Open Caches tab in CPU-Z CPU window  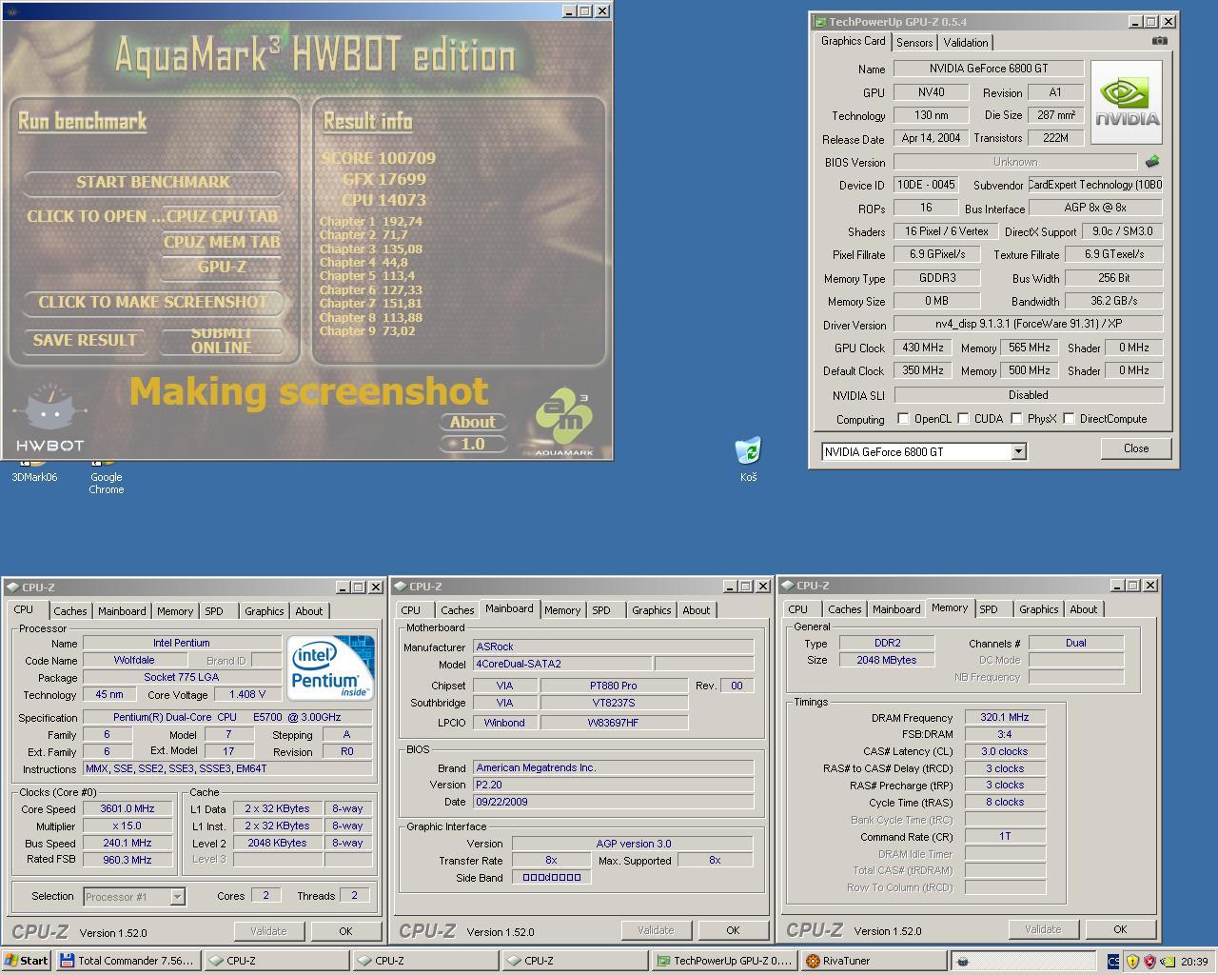pos(69,611)
